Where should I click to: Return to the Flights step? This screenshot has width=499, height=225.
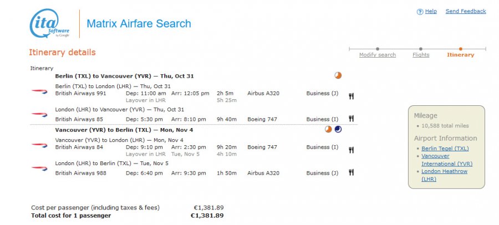pyautogui.click(x=421, y=55)
